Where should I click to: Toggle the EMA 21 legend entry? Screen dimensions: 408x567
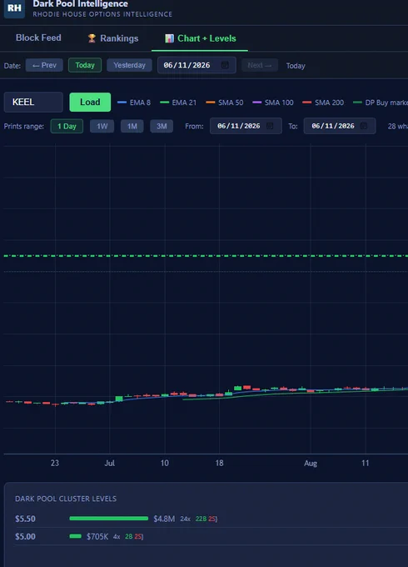[178, 103]
